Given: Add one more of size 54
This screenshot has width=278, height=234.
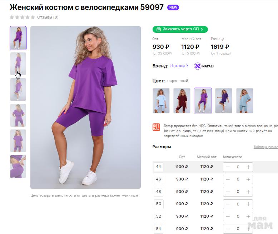Looking at the screenshot, I should click(248, 229).
